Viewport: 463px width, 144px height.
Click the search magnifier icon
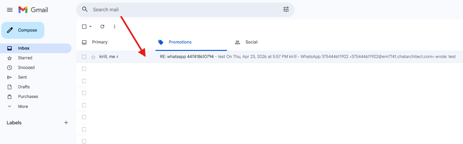(85, 9)
